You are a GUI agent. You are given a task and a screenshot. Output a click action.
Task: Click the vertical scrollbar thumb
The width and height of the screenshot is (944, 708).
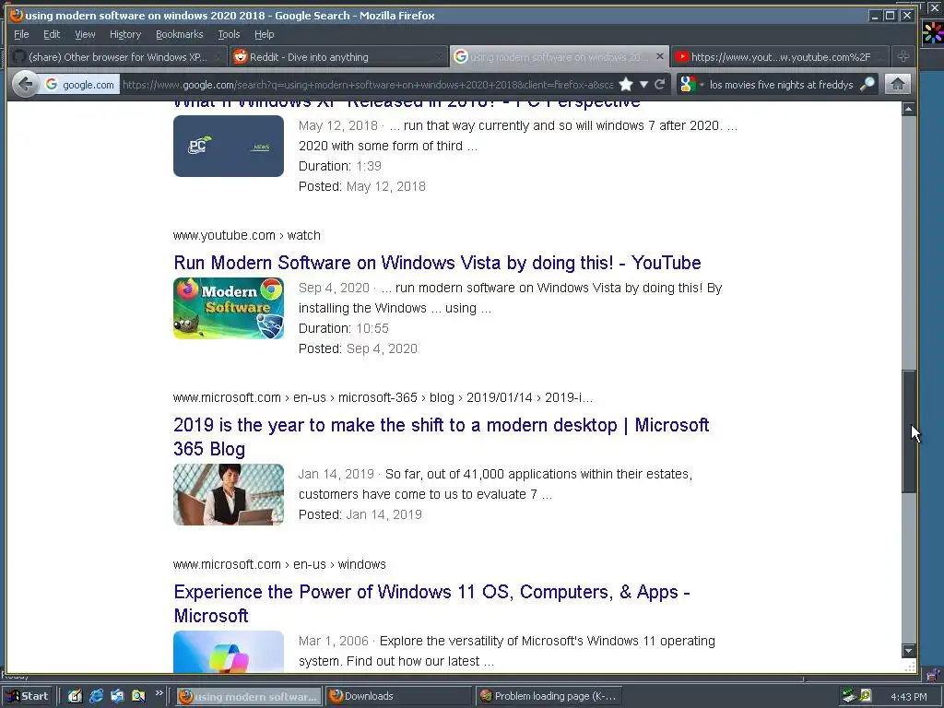point(908,431)
